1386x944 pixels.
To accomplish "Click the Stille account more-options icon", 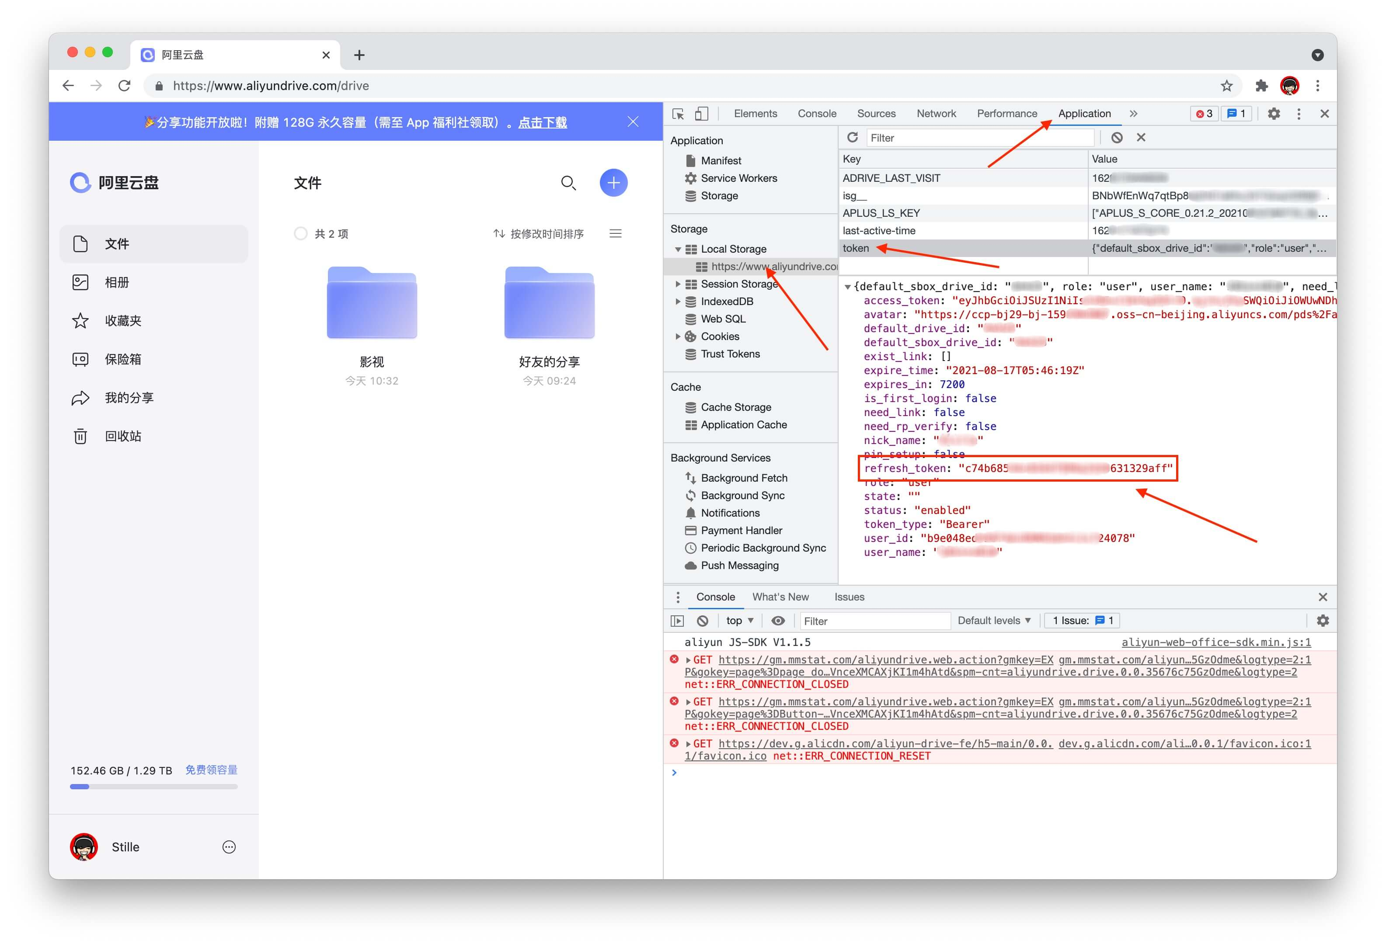I will (229, 847).
